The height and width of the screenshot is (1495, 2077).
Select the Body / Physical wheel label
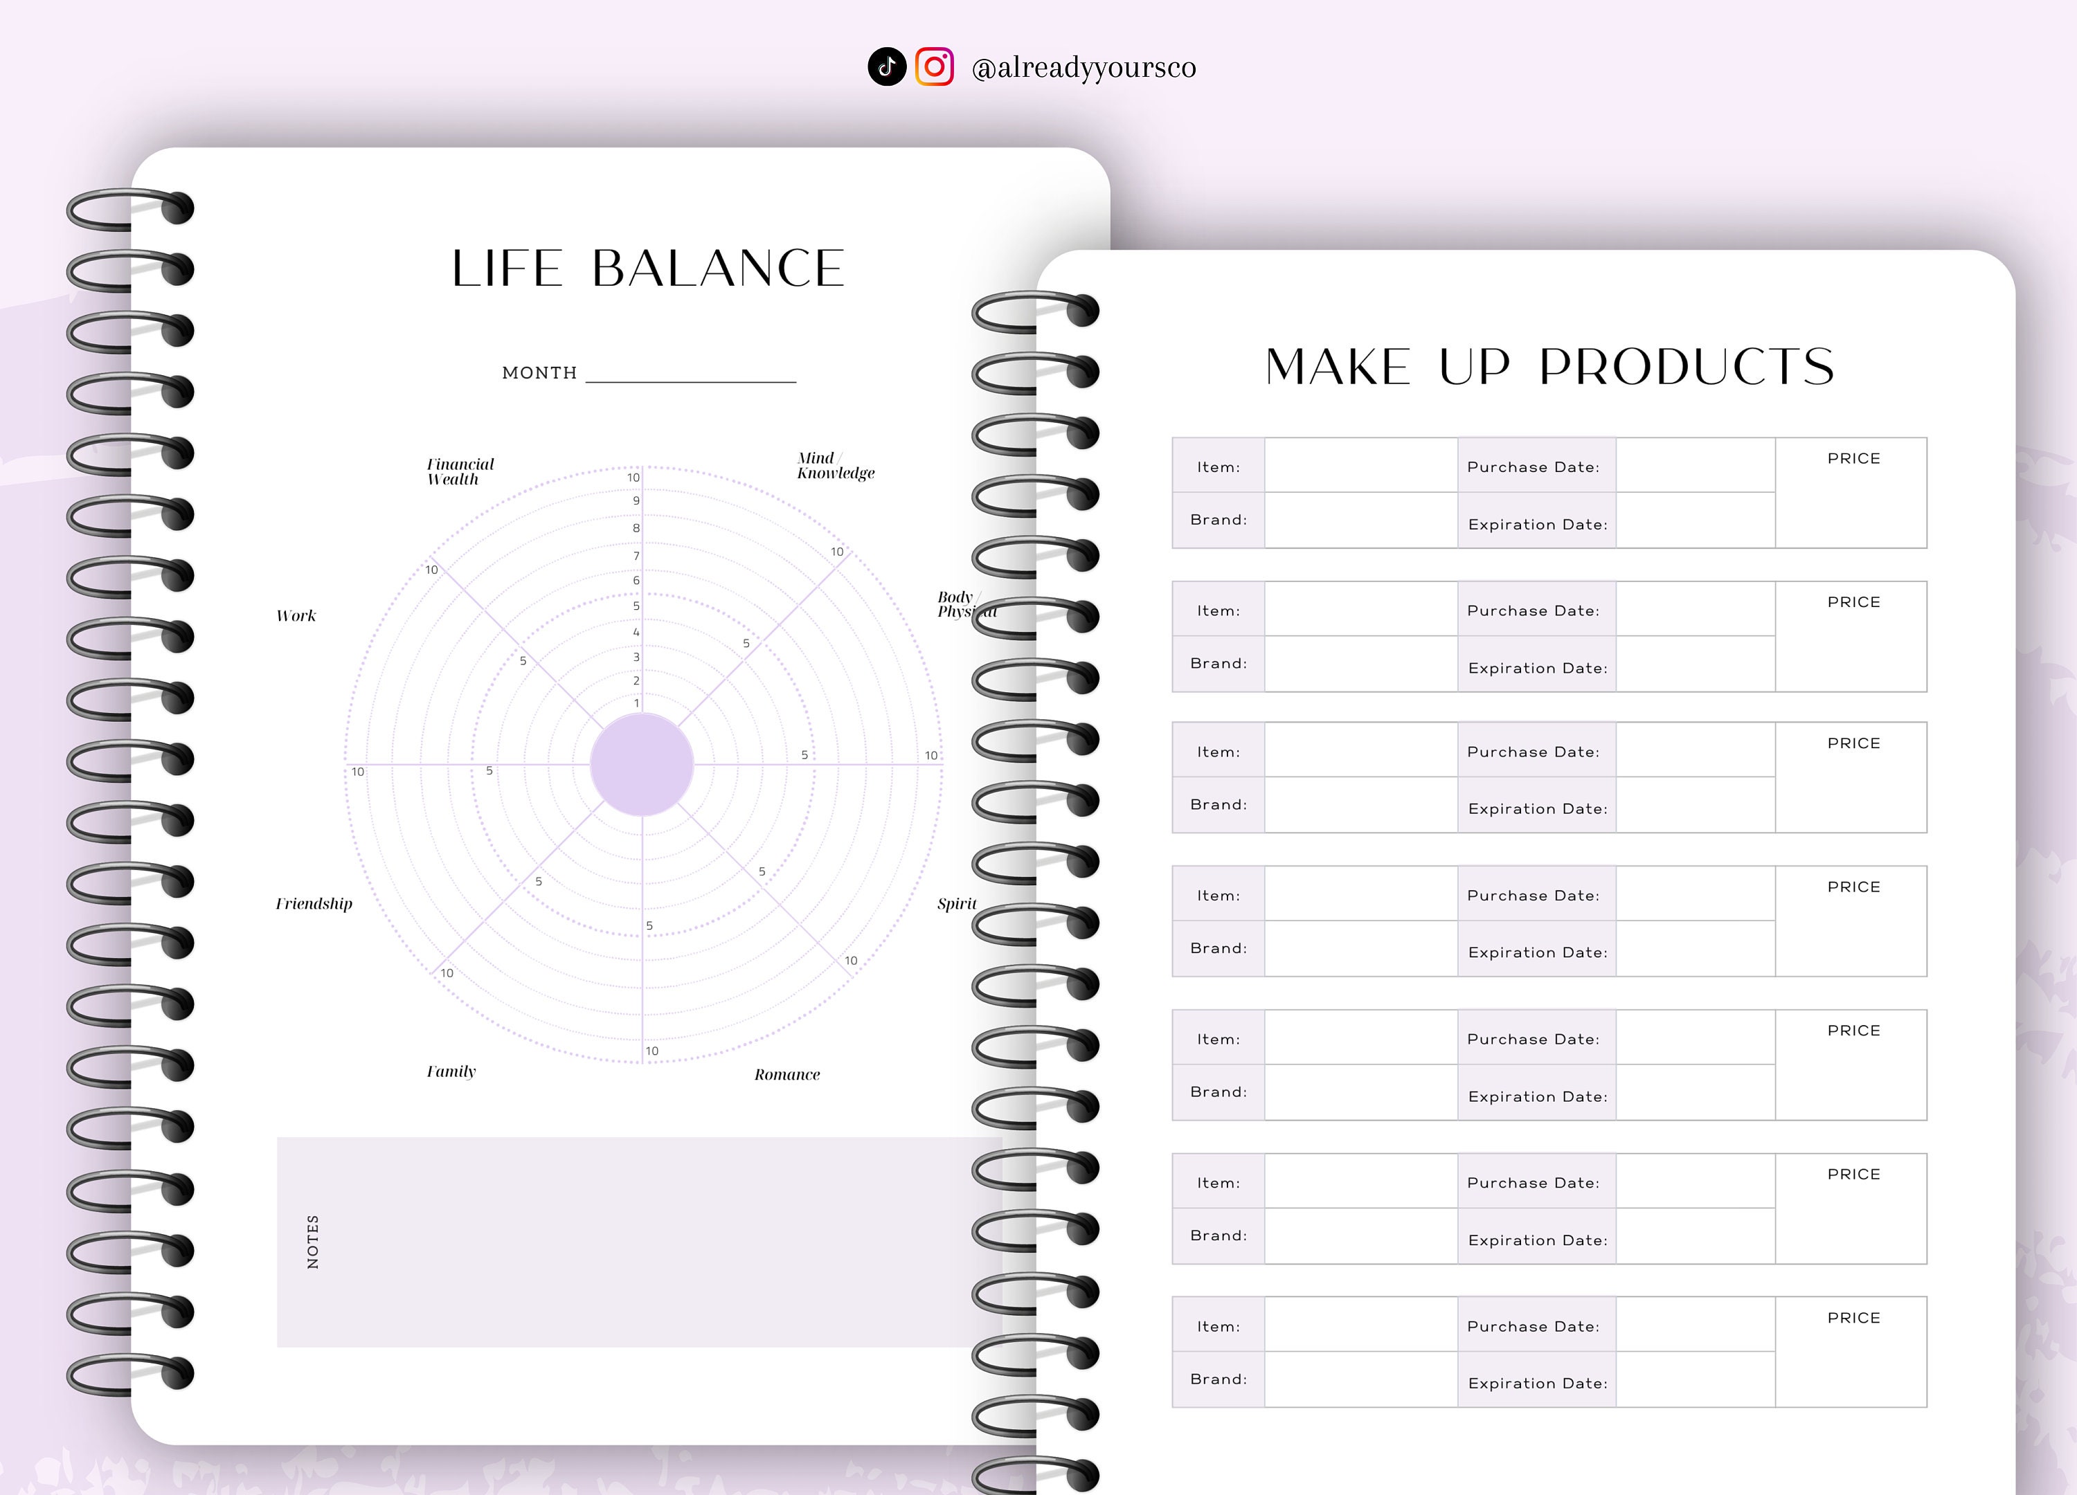(966, 604)
